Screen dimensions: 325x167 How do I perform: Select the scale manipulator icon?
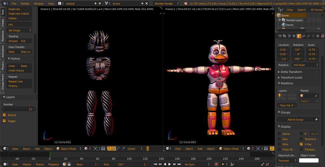coord(123,149)
